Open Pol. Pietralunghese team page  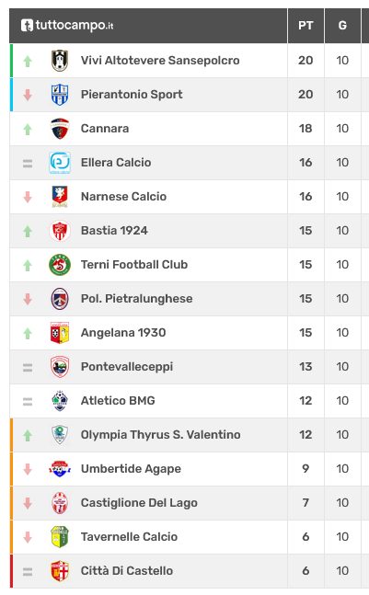click(x=137, y=299)
